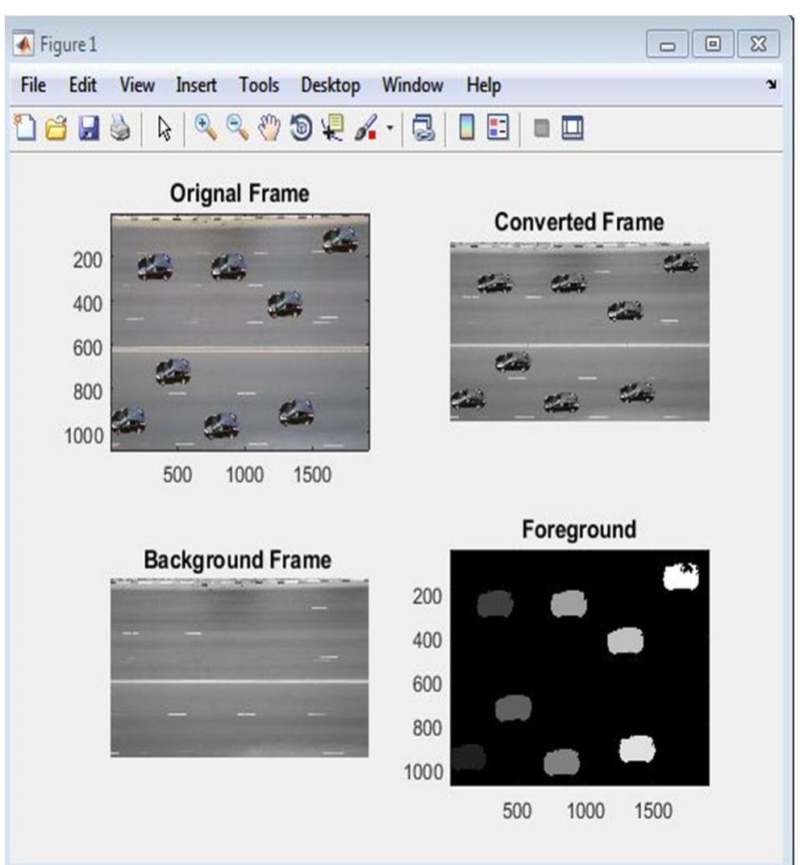Select the Foreground mask plot
800x865 pixels.
[580, 667]
